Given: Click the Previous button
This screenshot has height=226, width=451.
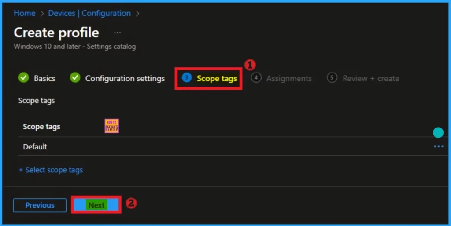Looking at the screenshot, I should pos(40,205).
